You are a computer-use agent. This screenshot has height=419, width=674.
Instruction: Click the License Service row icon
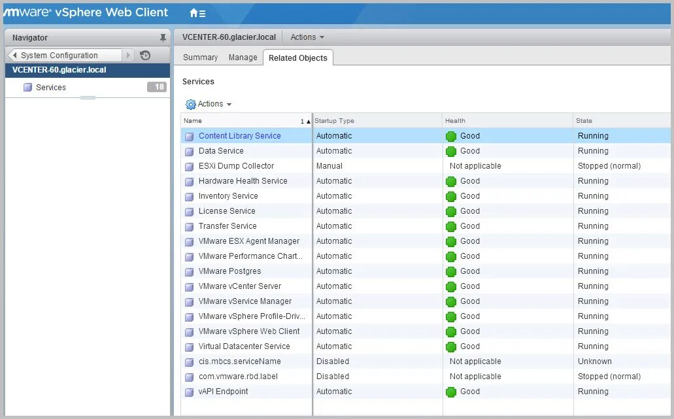pyautogui.click(x=189, y=212)
